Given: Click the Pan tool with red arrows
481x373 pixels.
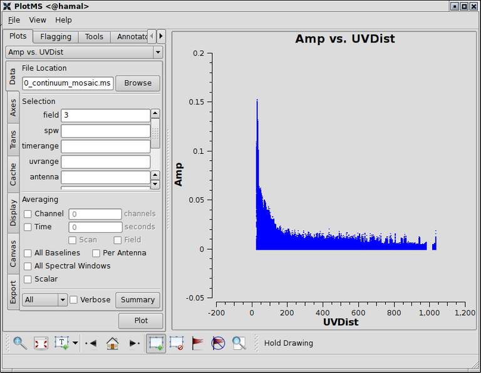Looking at the screenshot, I should pyautogui.click(x=41, y=343).
